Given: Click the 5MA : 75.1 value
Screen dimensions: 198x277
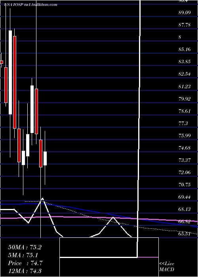Looking at the screenshot, I should 23,255.
